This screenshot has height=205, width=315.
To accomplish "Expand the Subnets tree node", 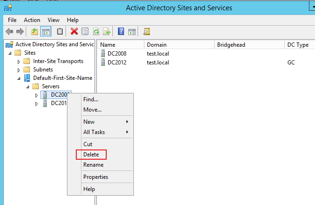I will tap(19, 70).
